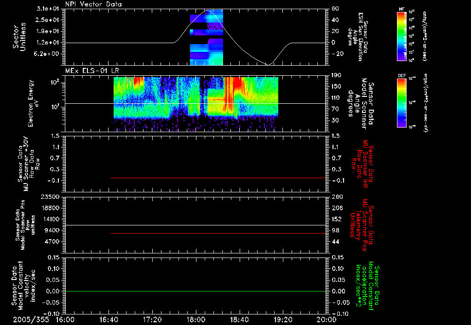Viewport: 471px width, 325px height.
Task: Click the "4700" scanner position tick value
Action: (52, 241)
